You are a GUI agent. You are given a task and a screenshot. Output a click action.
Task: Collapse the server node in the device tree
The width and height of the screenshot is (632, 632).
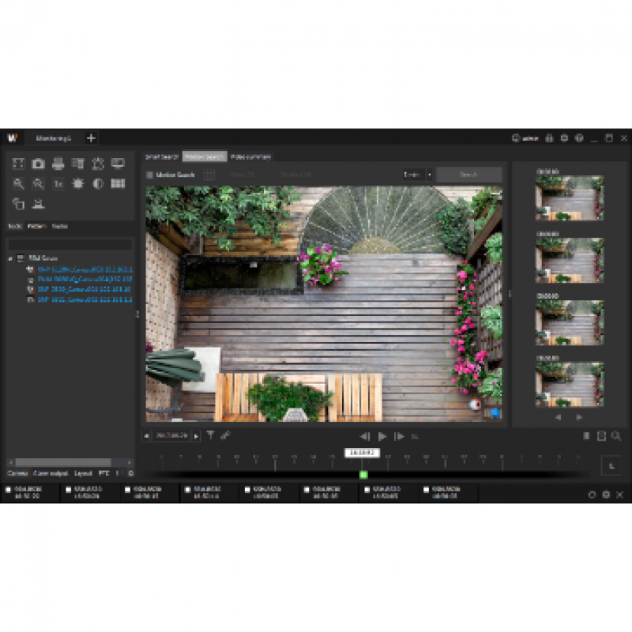10,258
